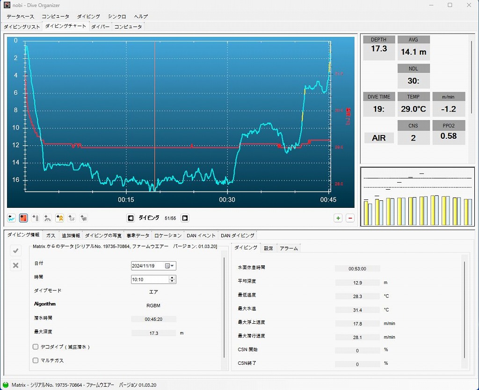Click the GF overlay icon

pyautogui.click(x=72, y=218)
